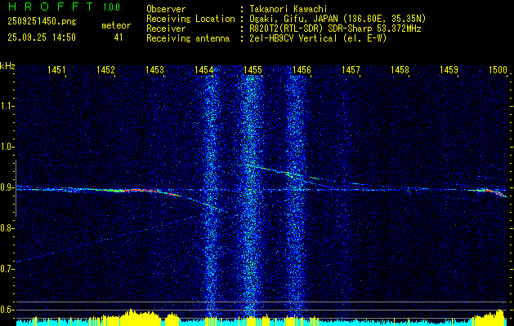The width and height of the screenshot is (514, 326).
Task: Click the meteor count value 41
Action: (118, 37)
